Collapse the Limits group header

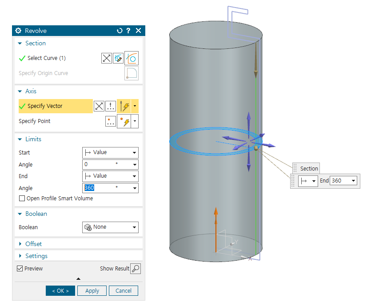click(33, 139)
